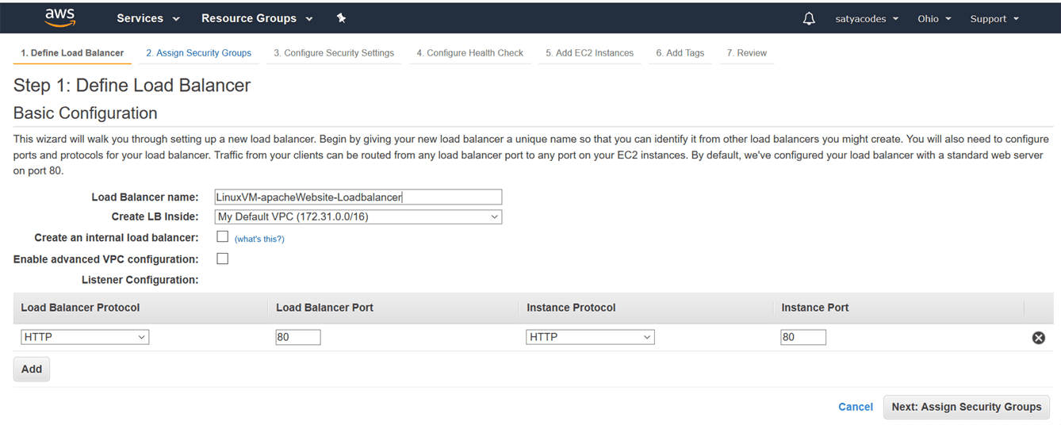The width and height of the screenshot is (1061, 425).
Task: Click the Load Balancer name field
Action: point(358,197)
